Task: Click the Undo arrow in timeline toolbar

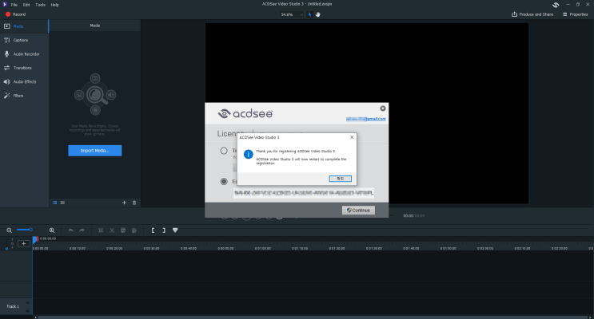Action: click(x=71, y=230)
